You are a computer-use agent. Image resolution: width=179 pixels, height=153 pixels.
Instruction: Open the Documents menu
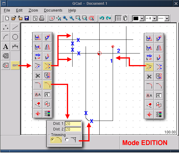53,10
